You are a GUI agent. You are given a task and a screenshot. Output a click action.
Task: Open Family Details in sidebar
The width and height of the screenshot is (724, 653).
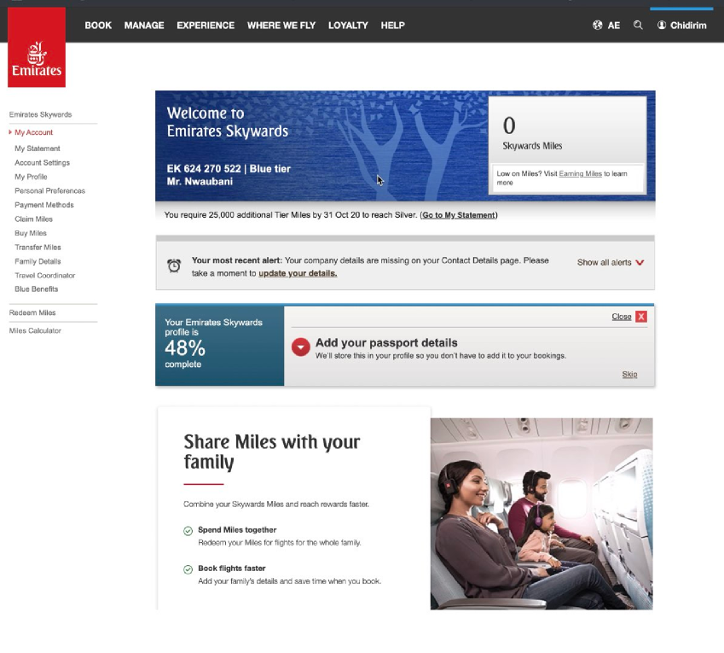pyautogui.click(x=38, y=261)
